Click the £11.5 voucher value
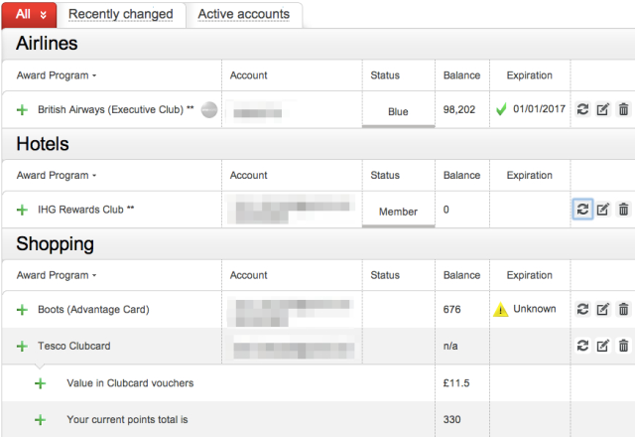 456,383
